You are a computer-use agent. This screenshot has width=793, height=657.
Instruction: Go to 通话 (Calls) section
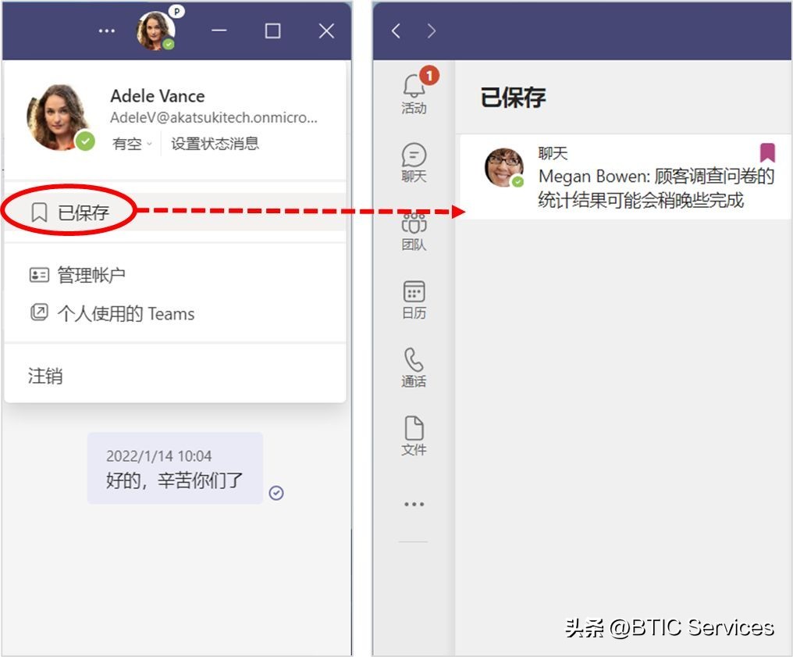click(x=414, y=364)
